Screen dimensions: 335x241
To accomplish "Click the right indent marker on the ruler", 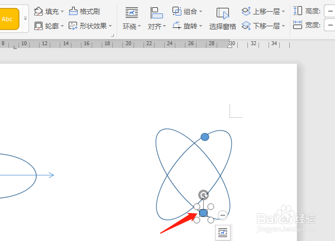I will click(x=229, y=46).
